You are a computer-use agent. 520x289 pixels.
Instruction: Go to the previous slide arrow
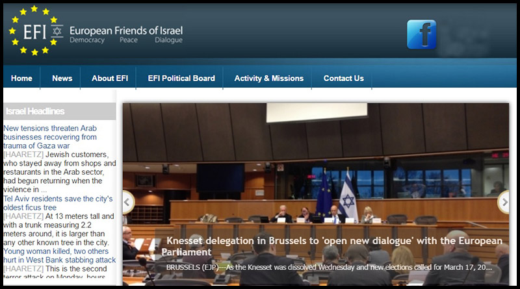pos(127,202)
